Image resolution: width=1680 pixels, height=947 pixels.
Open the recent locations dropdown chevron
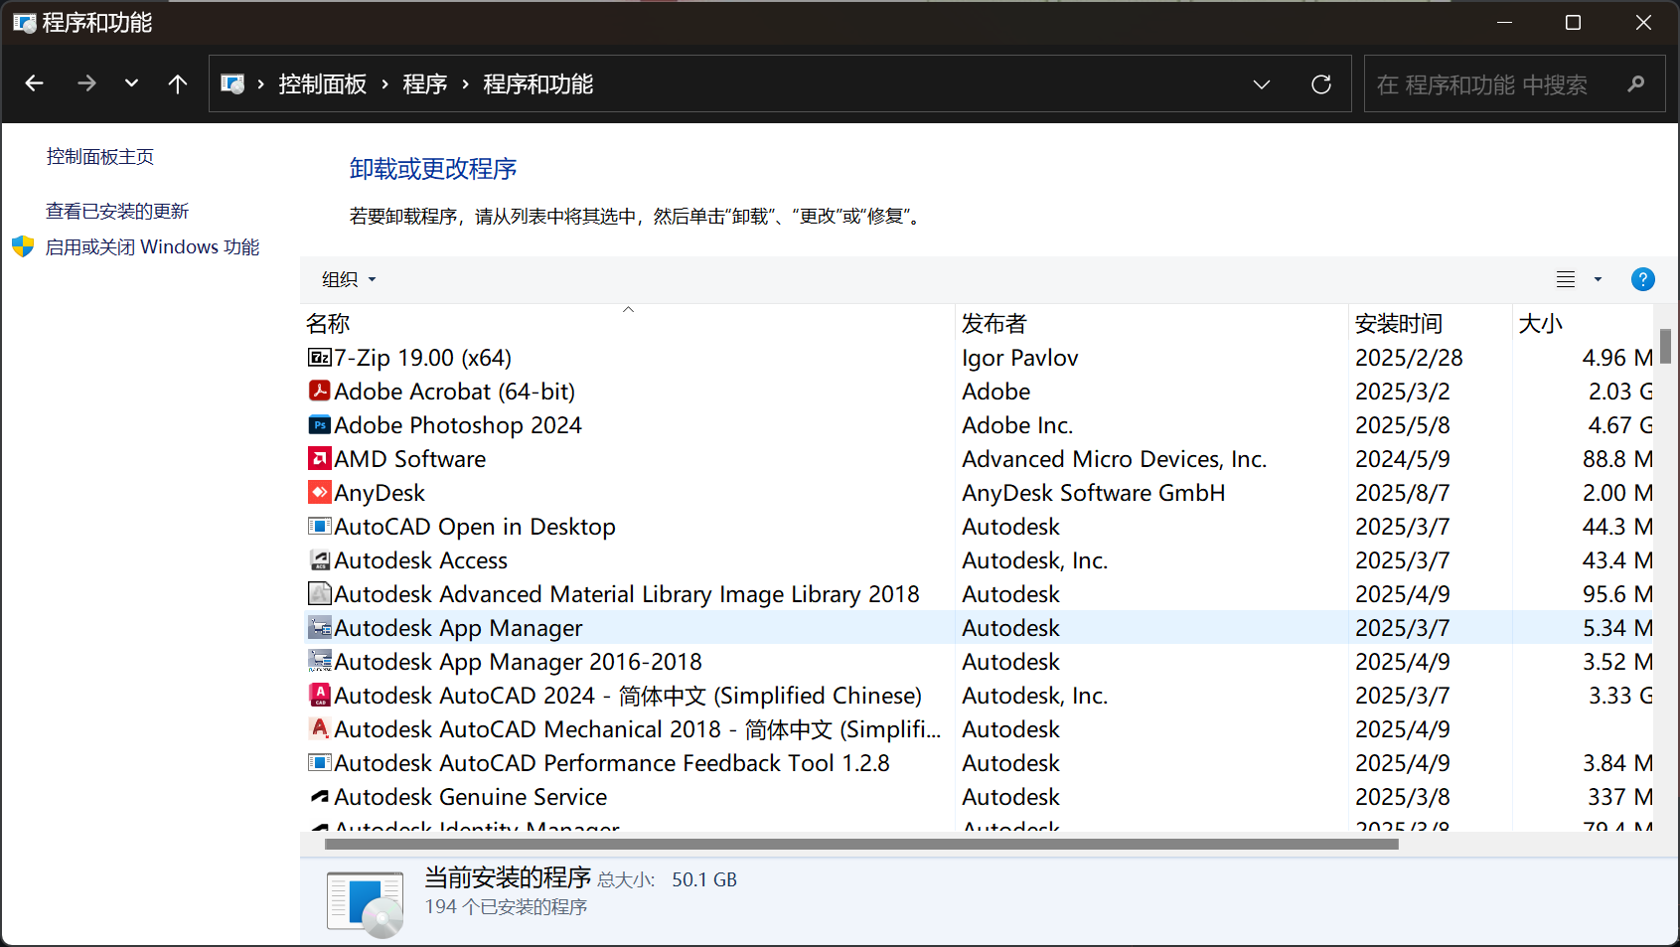click(x=131, y=83)
